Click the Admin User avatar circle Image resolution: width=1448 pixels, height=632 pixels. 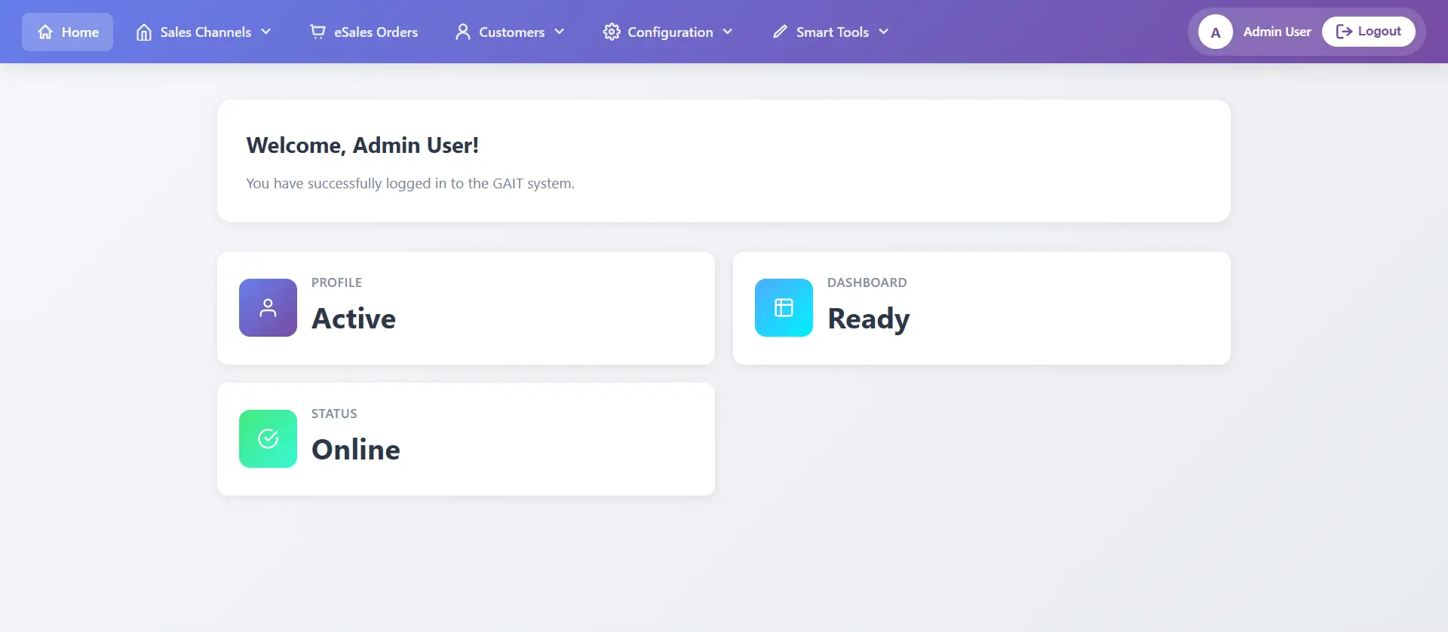coord(1215,32)
